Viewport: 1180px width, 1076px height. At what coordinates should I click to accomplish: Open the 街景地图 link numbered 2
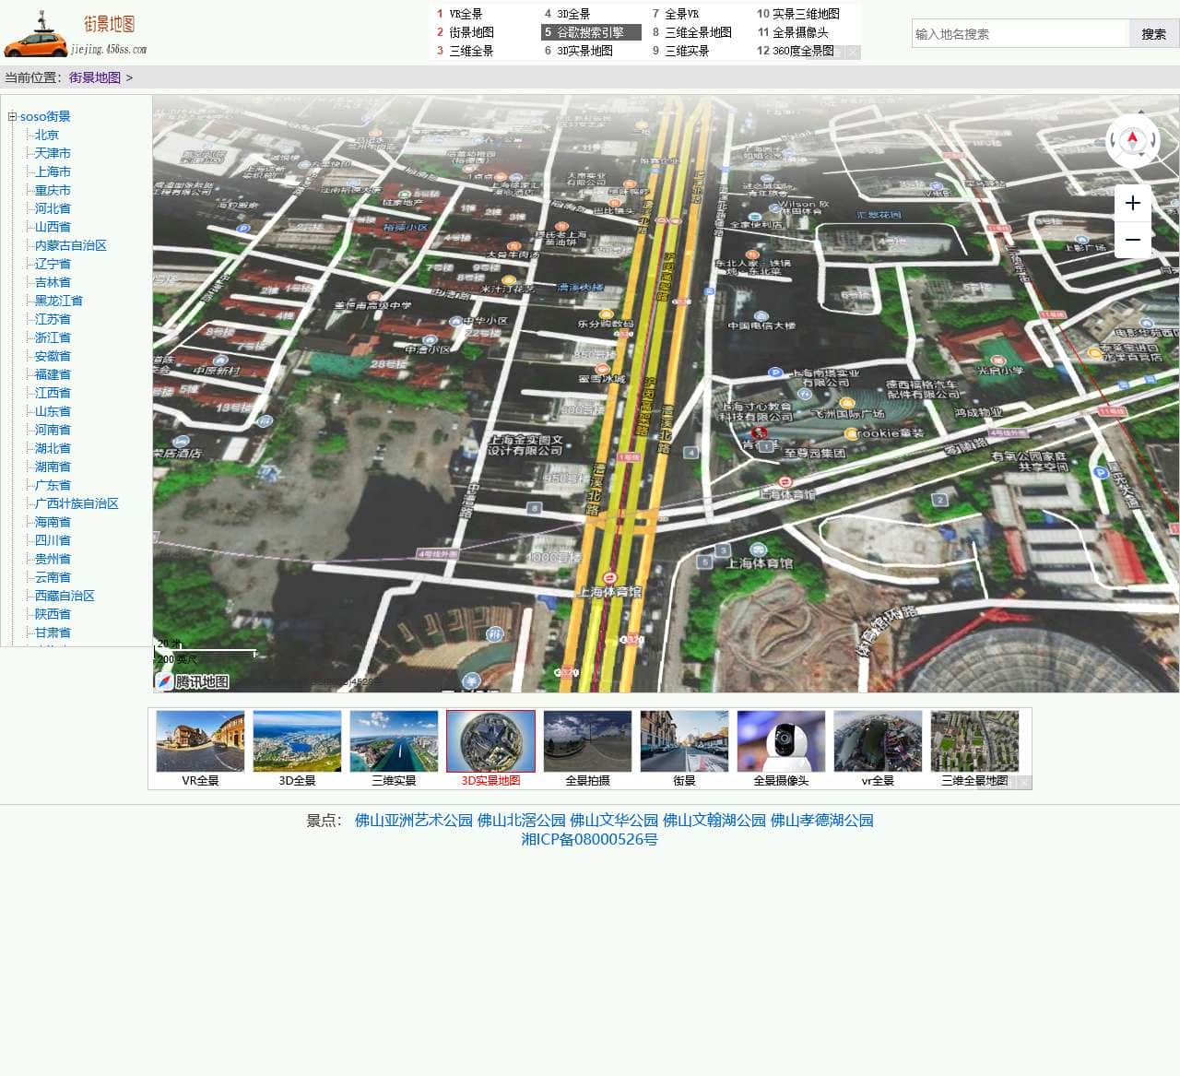tap(471, 32)
